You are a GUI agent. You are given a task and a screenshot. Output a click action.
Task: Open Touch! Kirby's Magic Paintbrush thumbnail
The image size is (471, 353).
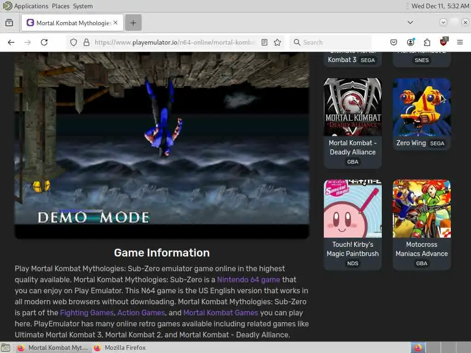click(x=353, y=209)
